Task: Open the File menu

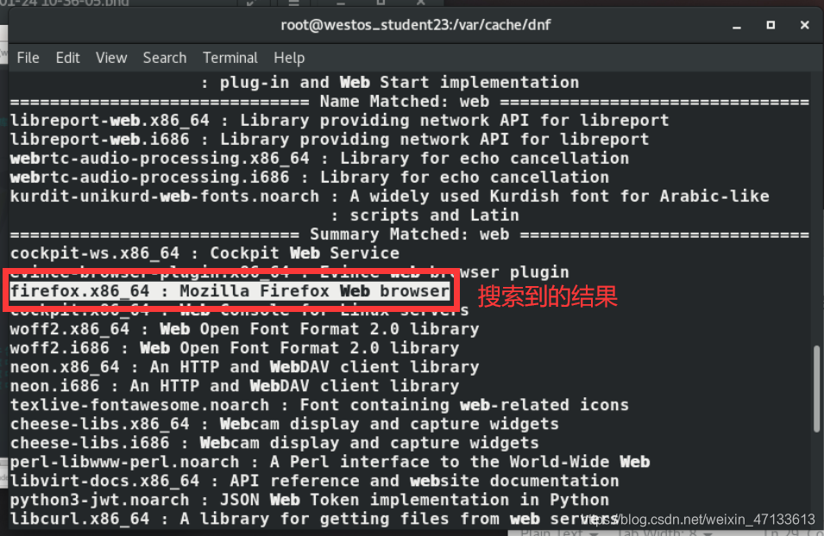Action: 28,58
